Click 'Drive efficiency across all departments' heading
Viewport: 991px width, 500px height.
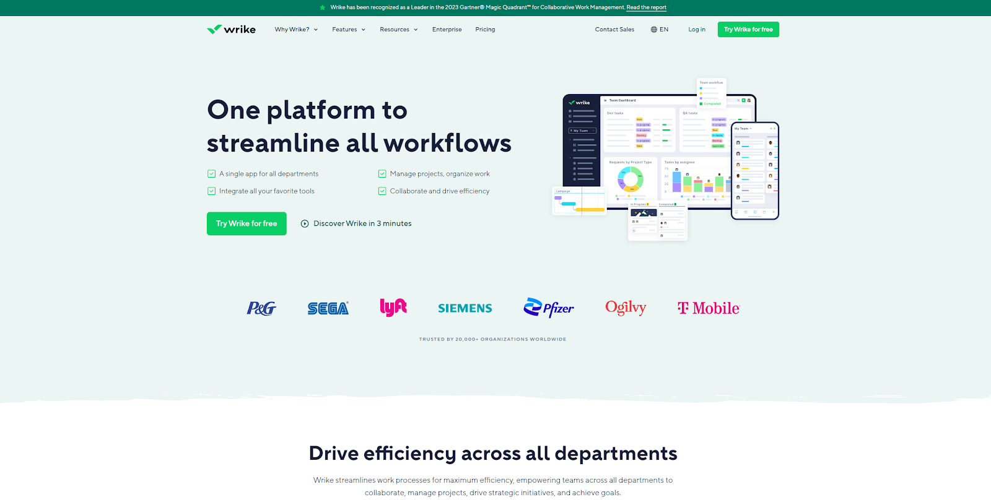click(493, 454)
